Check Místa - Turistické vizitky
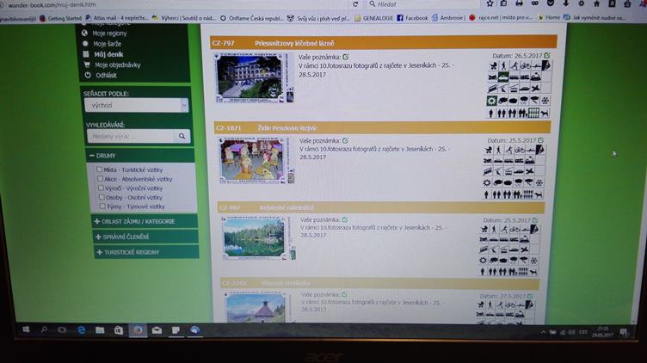Image resolution: width=647 pixels, height=363 pixels. (x=100, y=169)
